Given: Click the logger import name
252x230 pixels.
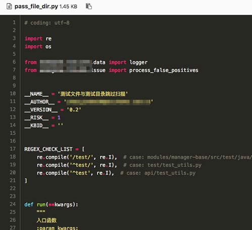Looking at the screenshot, I should (x=139, y=63).
